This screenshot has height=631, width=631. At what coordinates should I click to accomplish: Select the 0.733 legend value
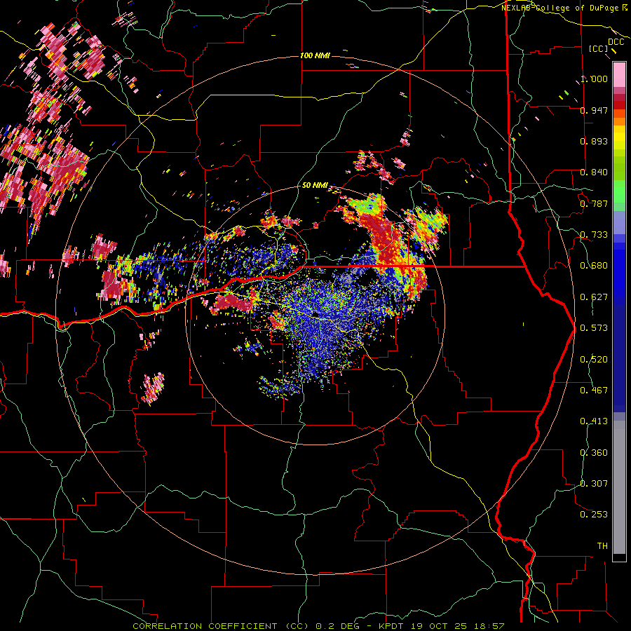click(594, 235)
